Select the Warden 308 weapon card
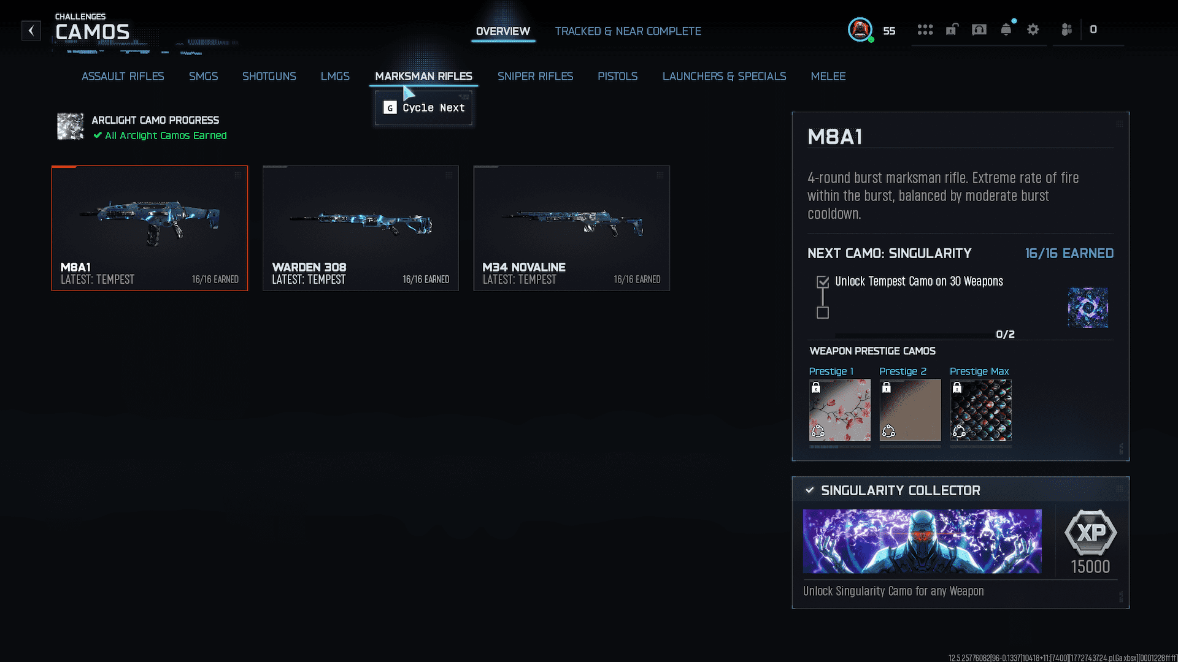Screen dimensions: 1178x662 coord(361,228)
